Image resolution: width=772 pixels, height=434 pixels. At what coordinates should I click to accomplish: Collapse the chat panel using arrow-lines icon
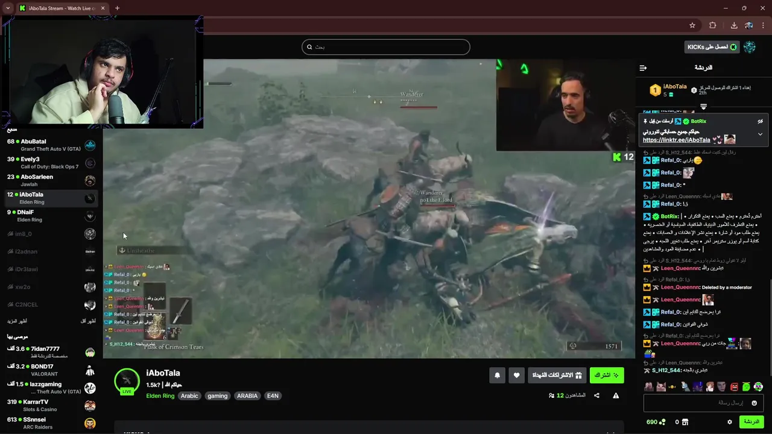[x=643, y=68]
